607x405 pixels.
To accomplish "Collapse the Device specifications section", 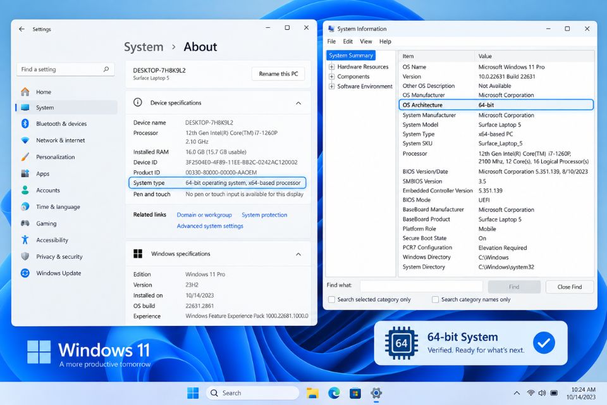I will pyautogui.click(x=298, y=103).
